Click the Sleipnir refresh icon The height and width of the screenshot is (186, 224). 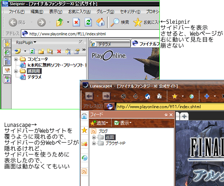click(88, 22)
